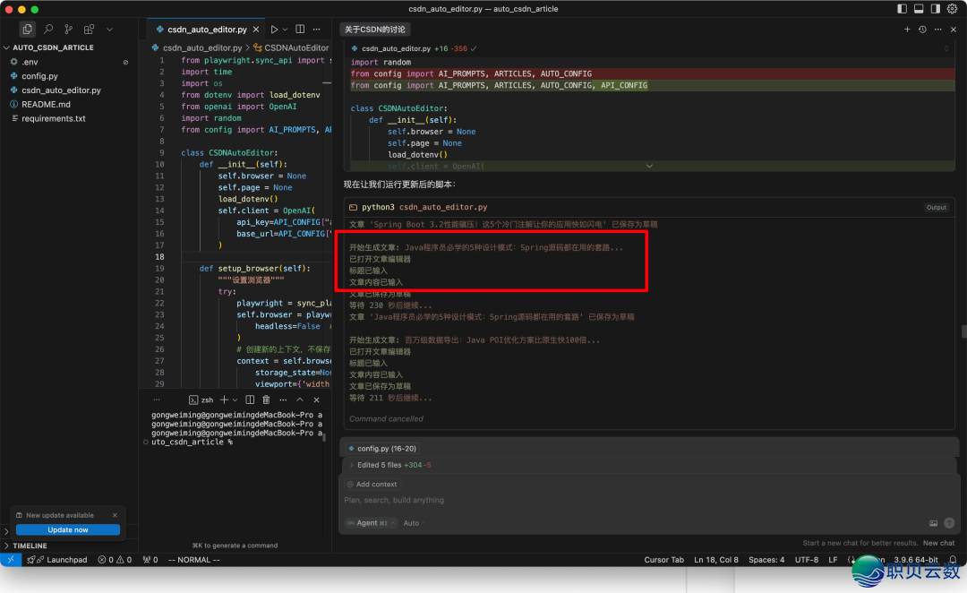The width and height of the screenshot is (967, 593).
Task: Expand the TIMELINE section
Action: point(30,546)
